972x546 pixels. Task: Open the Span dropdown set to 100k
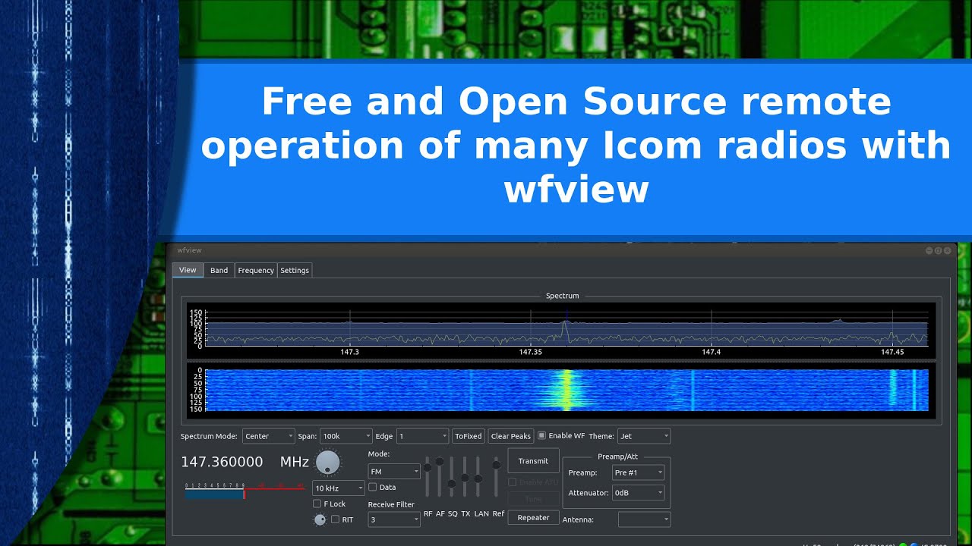[x=346, y=436]
